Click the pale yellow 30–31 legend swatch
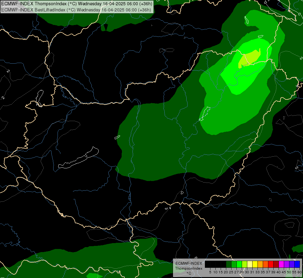 click(x=250, y=264)
